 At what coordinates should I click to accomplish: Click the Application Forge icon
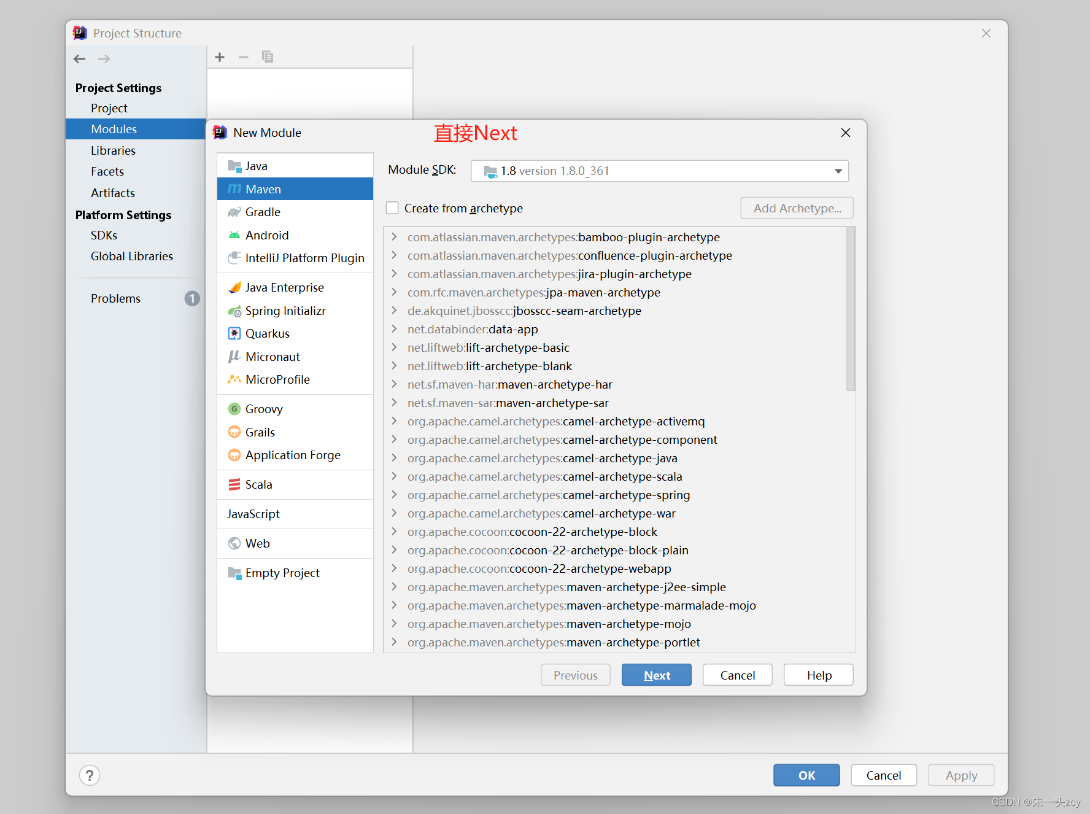point(234,455)
